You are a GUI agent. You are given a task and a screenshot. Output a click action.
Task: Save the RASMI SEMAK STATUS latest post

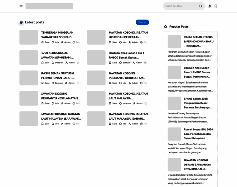coord(45,83)
